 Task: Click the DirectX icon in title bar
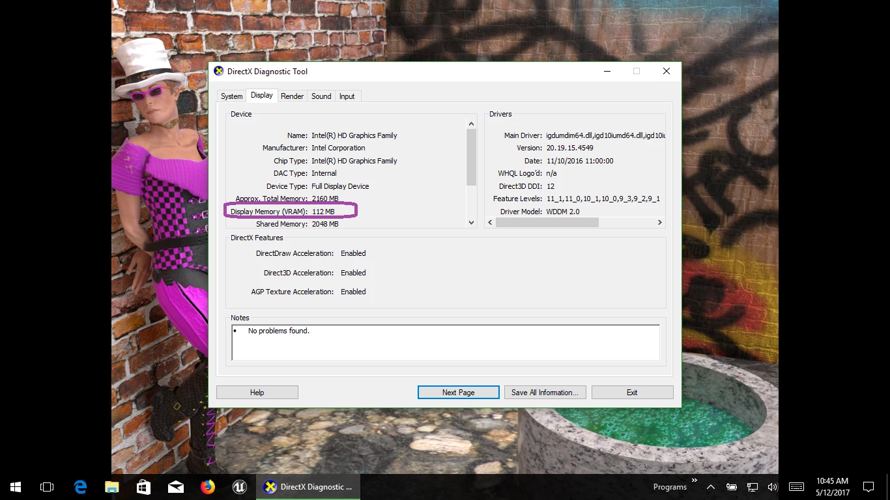pos(219,72)
